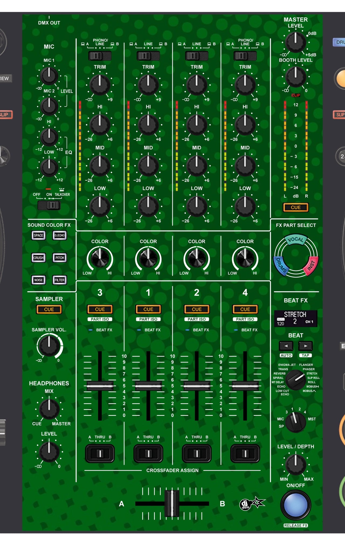Click channel 3 PART ISO button
Image resolution: width=345 pixels, height=548 pixels.
tap(100, 319)
